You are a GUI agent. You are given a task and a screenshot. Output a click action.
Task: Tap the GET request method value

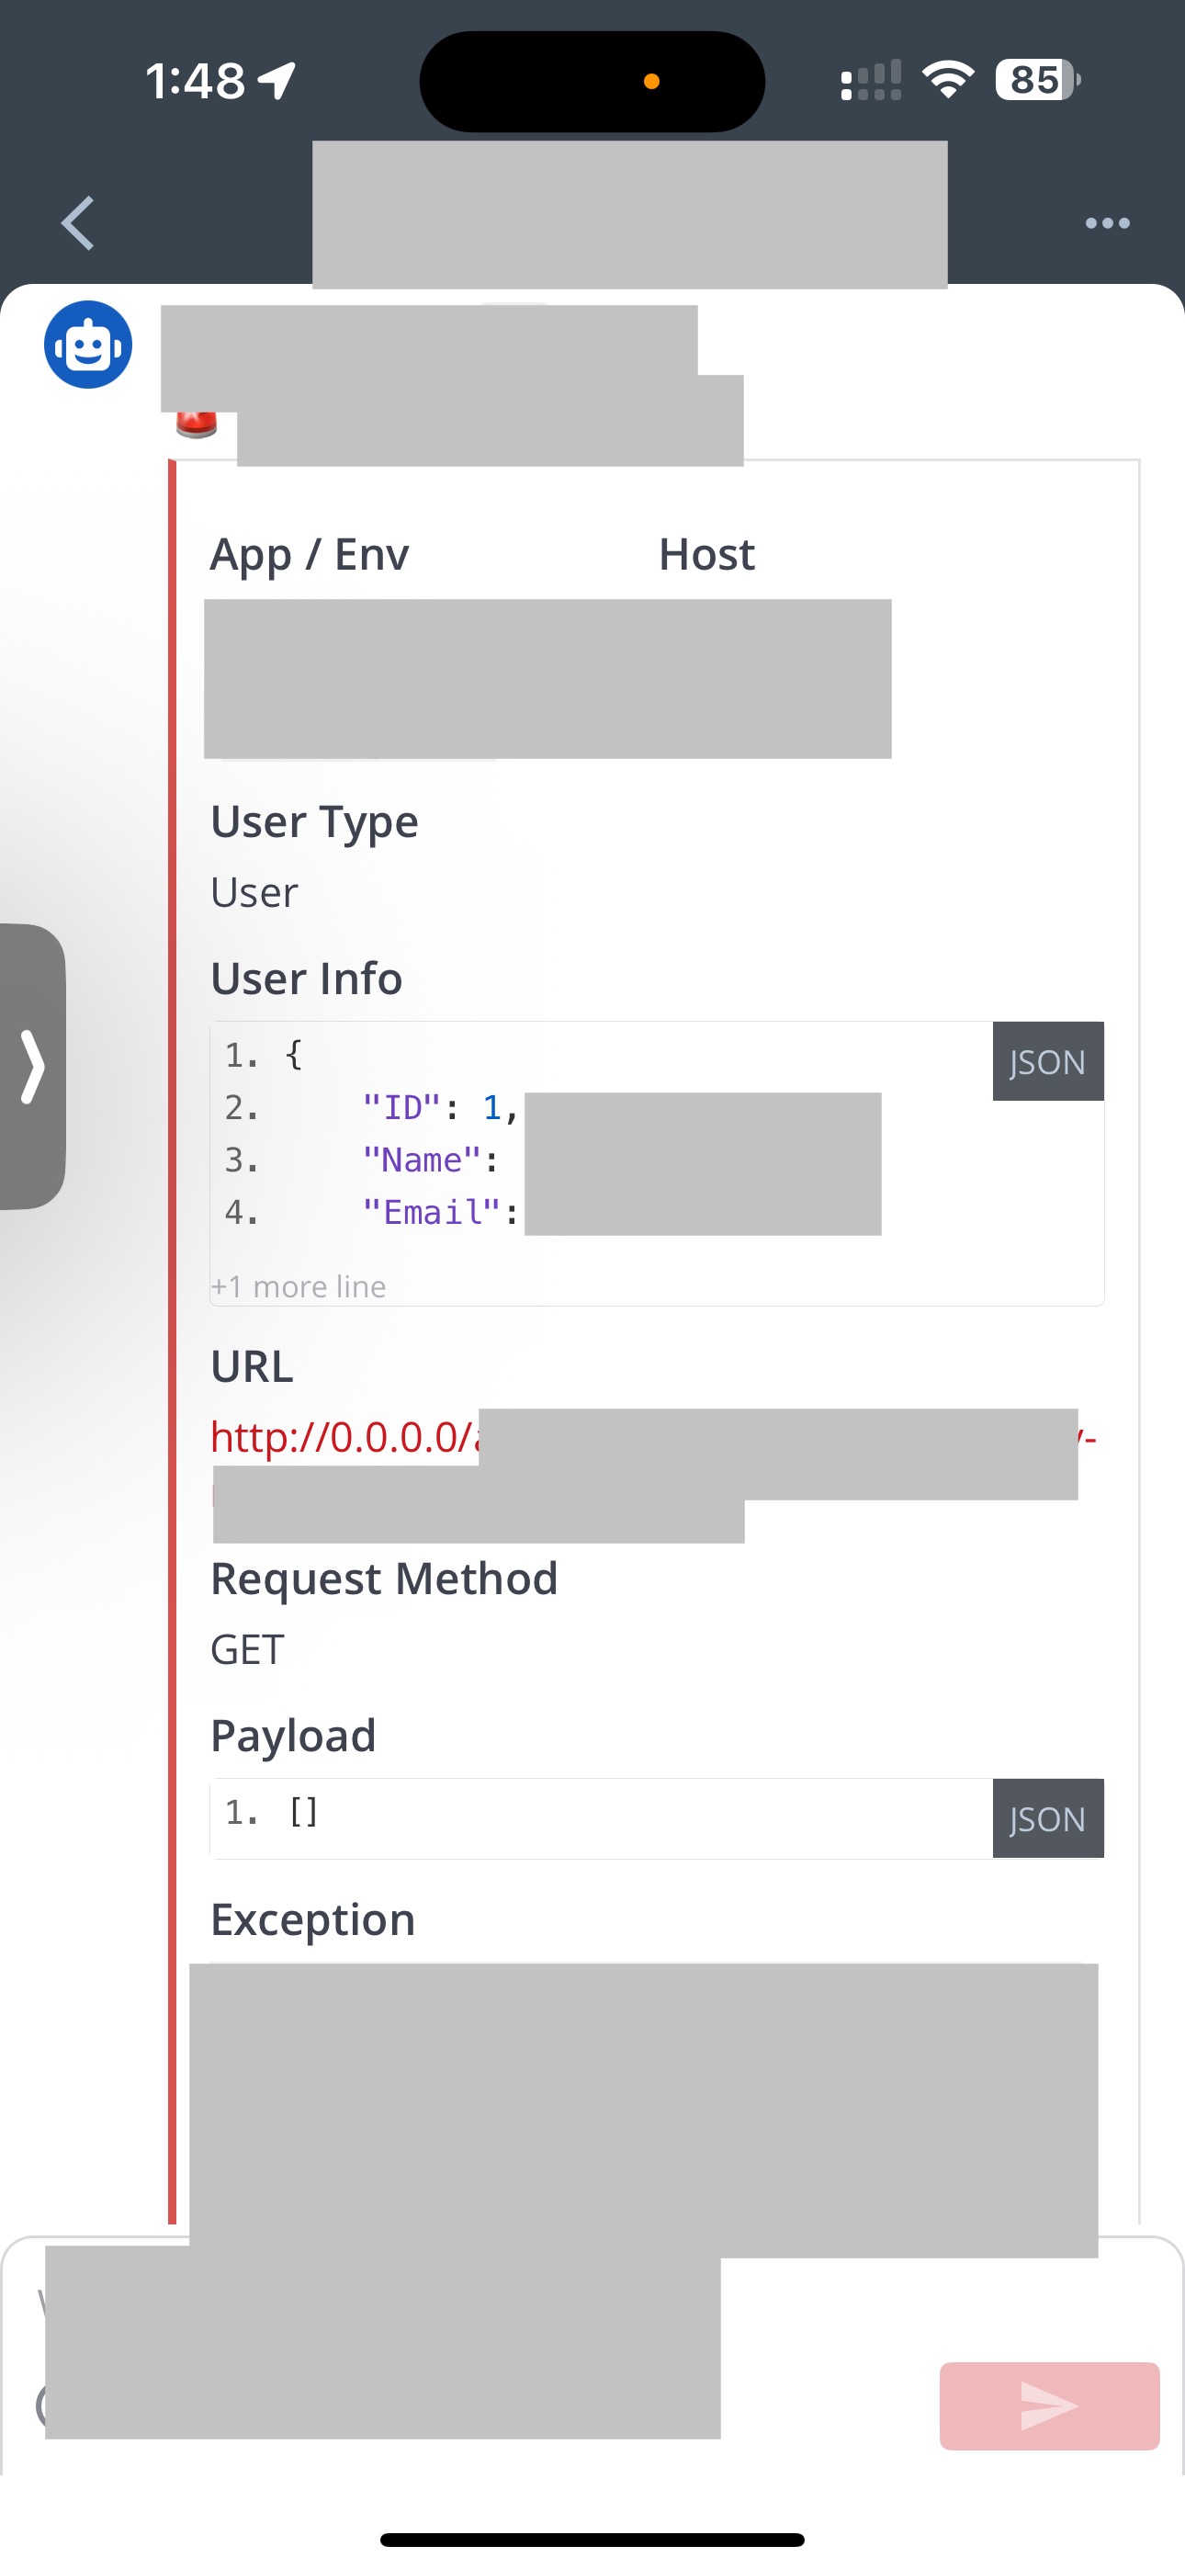coord(247,1650)
